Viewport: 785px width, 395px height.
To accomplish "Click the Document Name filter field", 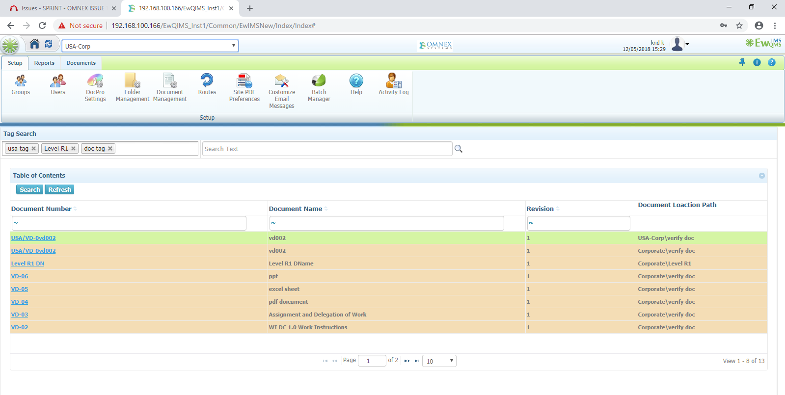I will (387, 223).
